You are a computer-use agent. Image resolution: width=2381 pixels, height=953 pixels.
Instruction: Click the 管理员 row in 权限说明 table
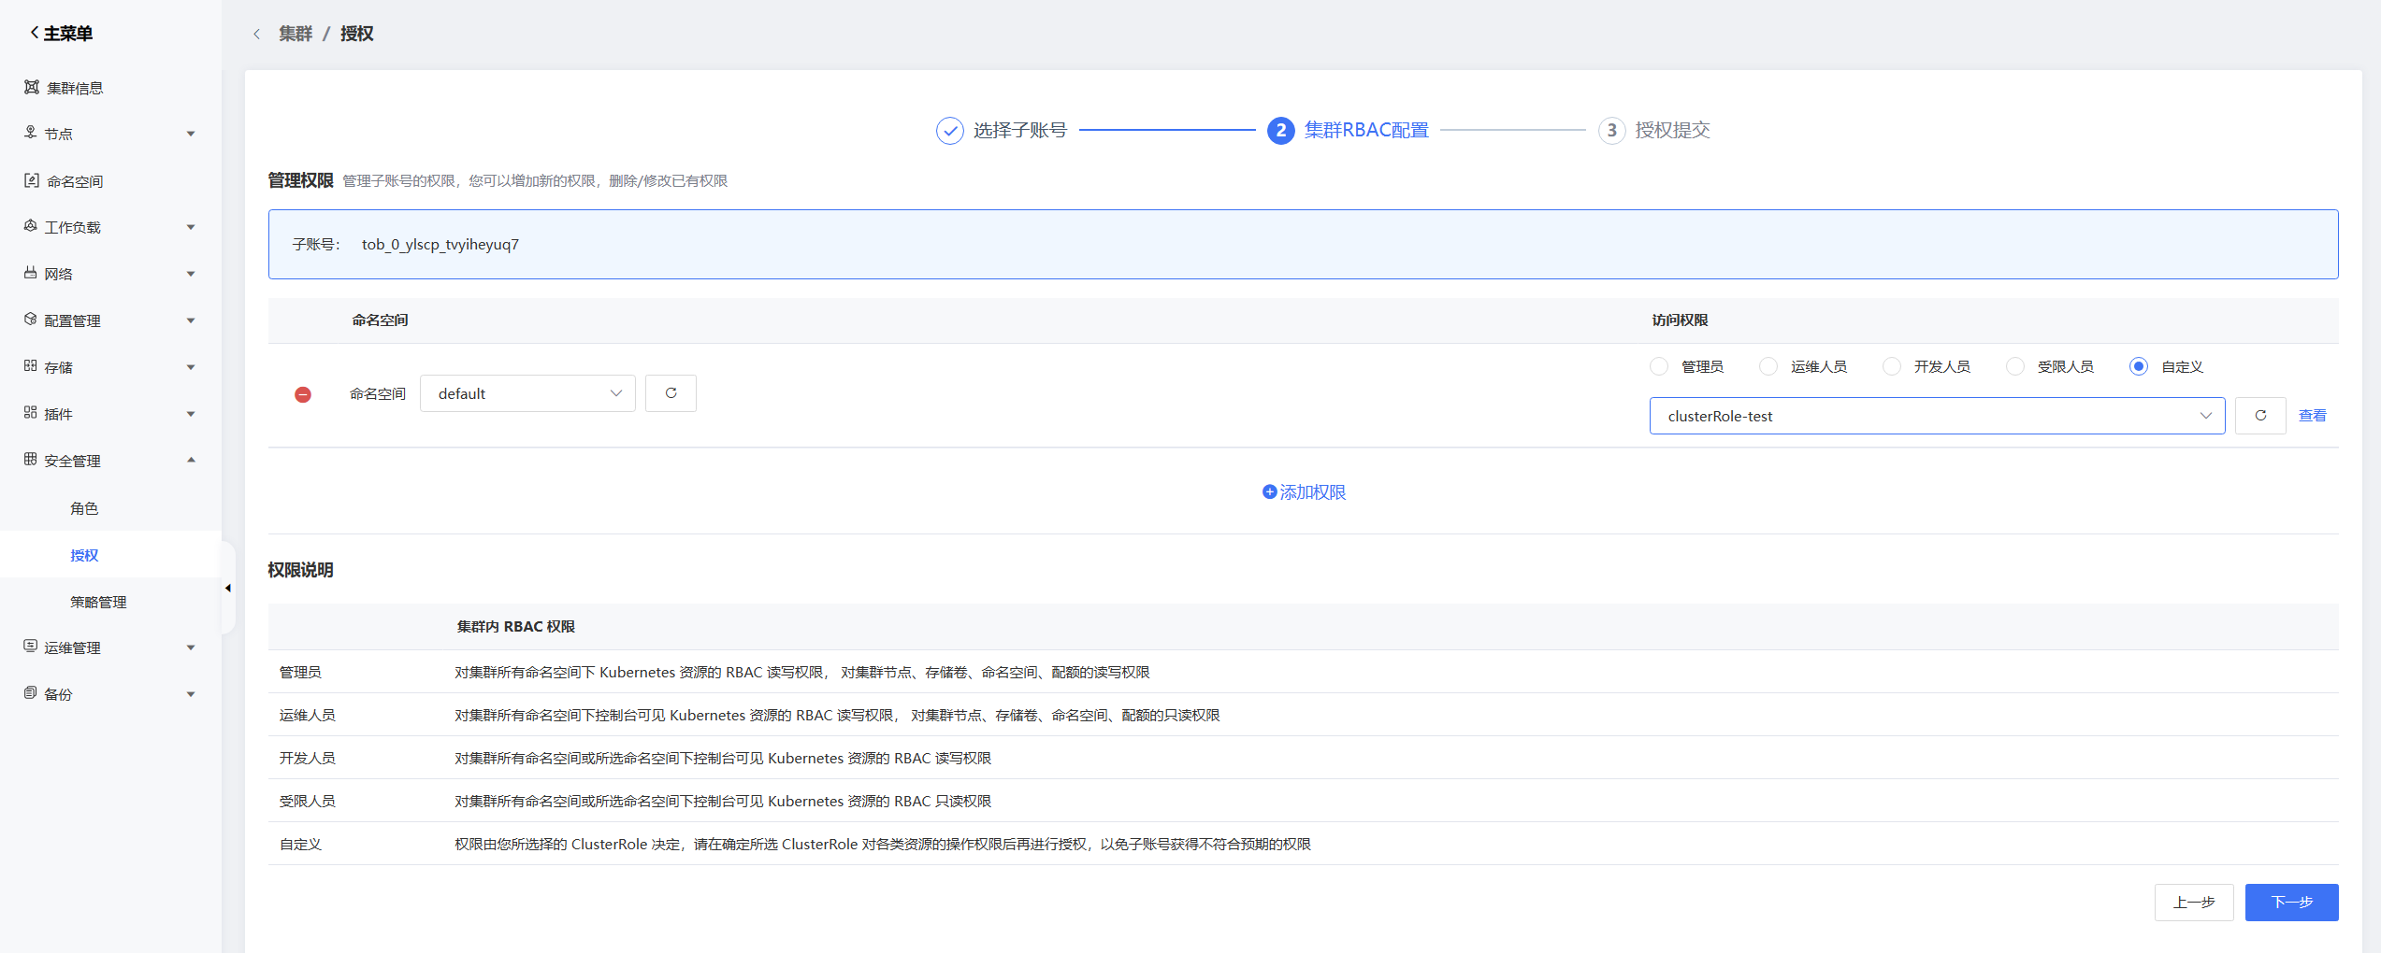click(1303, 672)
